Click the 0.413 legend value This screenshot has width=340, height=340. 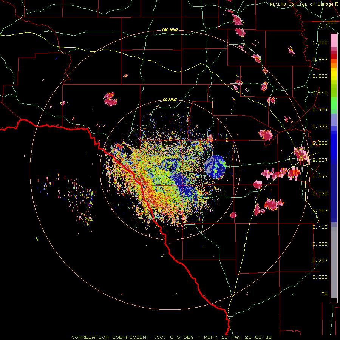pyautogui.click(x=320, y=227)
